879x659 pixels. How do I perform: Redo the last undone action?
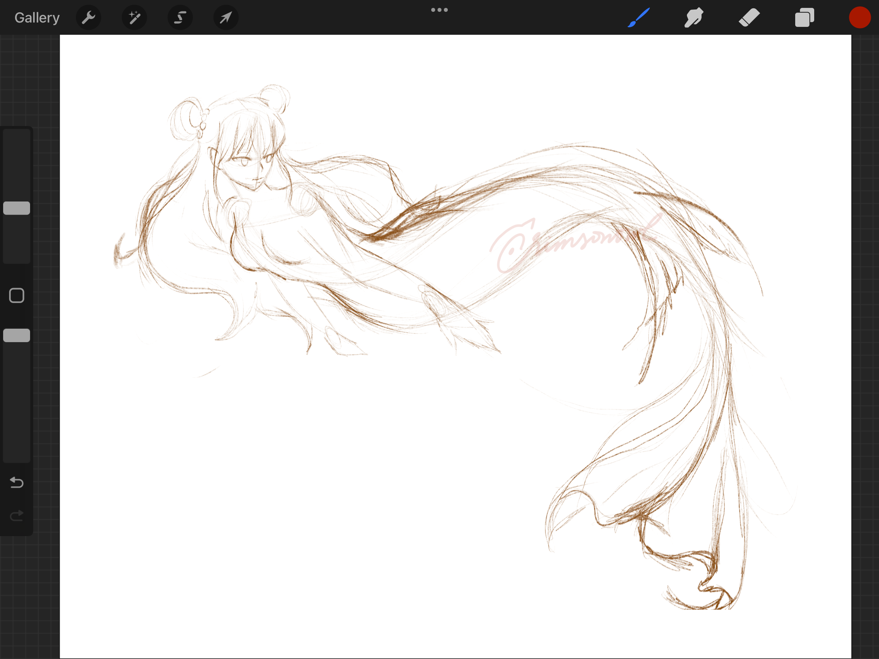(17, 516)
